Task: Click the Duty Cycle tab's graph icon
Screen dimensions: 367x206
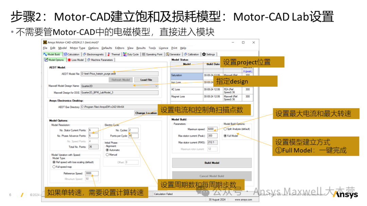Action: 125,54
